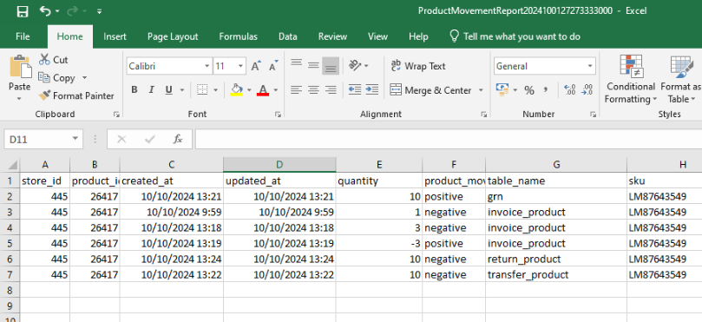Viewport: 702px width, 322px height.
Task: Open the Page Layout tab
Action: 173,36
